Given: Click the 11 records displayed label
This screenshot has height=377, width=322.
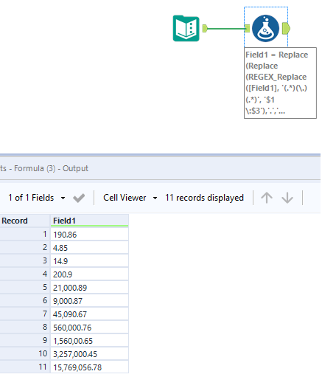Looking at the screenshot, I should (204, 198).
